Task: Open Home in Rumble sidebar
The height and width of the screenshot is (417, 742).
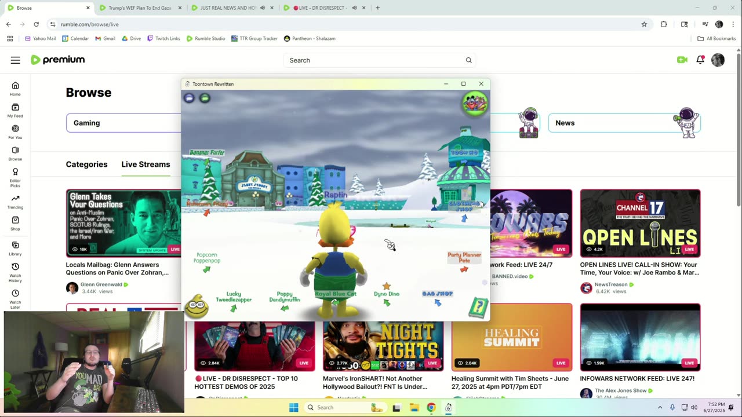Action: click(x=15, y=89)
